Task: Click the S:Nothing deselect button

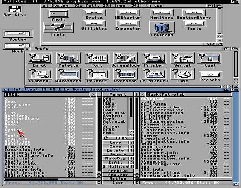Action: click(x=116, y=166)
